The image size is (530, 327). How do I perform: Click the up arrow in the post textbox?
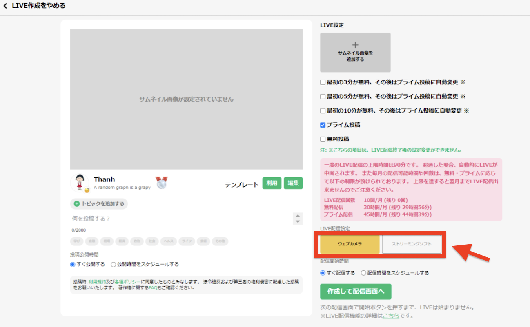point(298,216)
